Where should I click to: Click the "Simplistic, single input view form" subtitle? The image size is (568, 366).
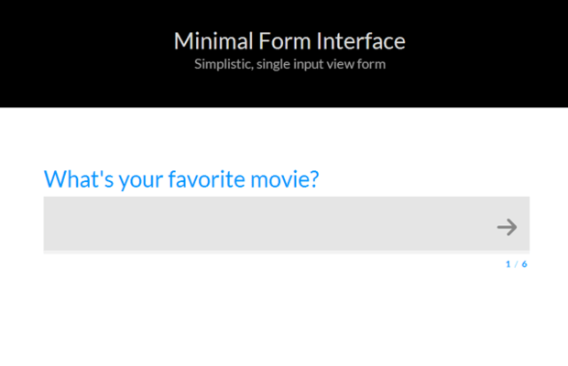(289, 64)
